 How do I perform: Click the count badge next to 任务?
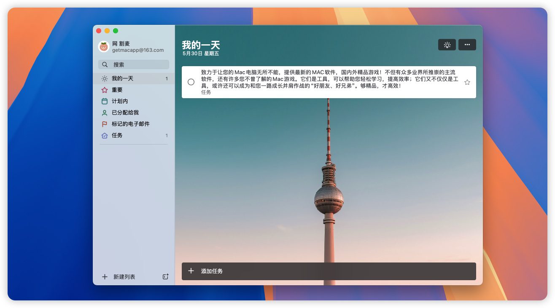coord(167,136)
